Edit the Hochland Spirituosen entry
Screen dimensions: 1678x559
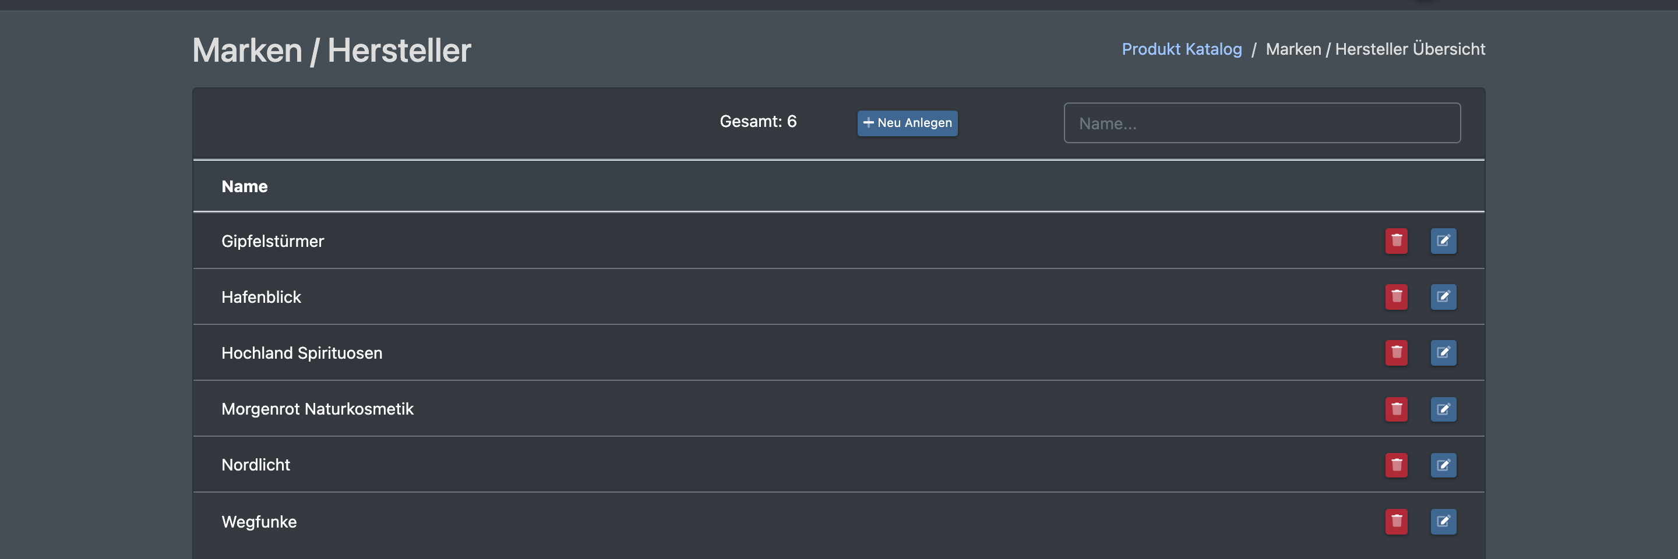[x=1443, y=353]
